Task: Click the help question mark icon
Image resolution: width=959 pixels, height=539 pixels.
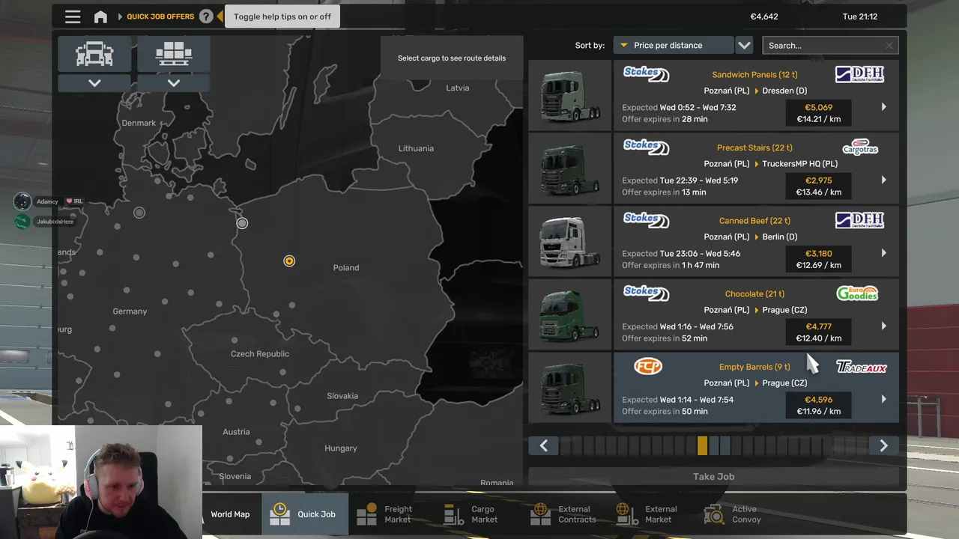Action: [206, 16]
